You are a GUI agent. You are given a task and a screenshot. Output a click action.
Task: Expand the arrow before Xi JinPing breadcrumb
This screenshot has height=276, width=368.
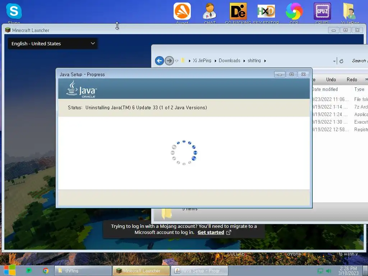point(189,61)
